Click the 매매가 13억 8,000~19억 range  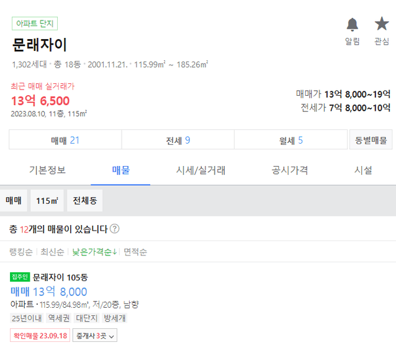click(x=343, y=94)
